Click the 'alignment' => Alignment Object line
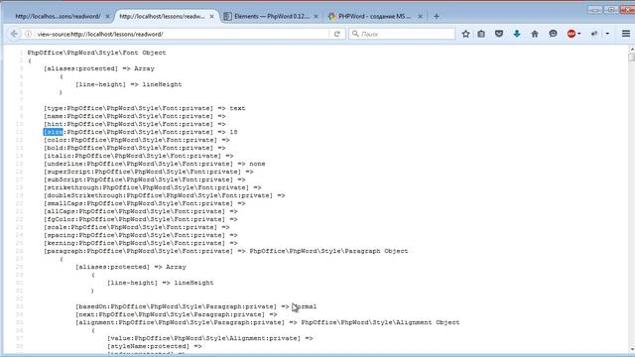 (x=267, y=322)
